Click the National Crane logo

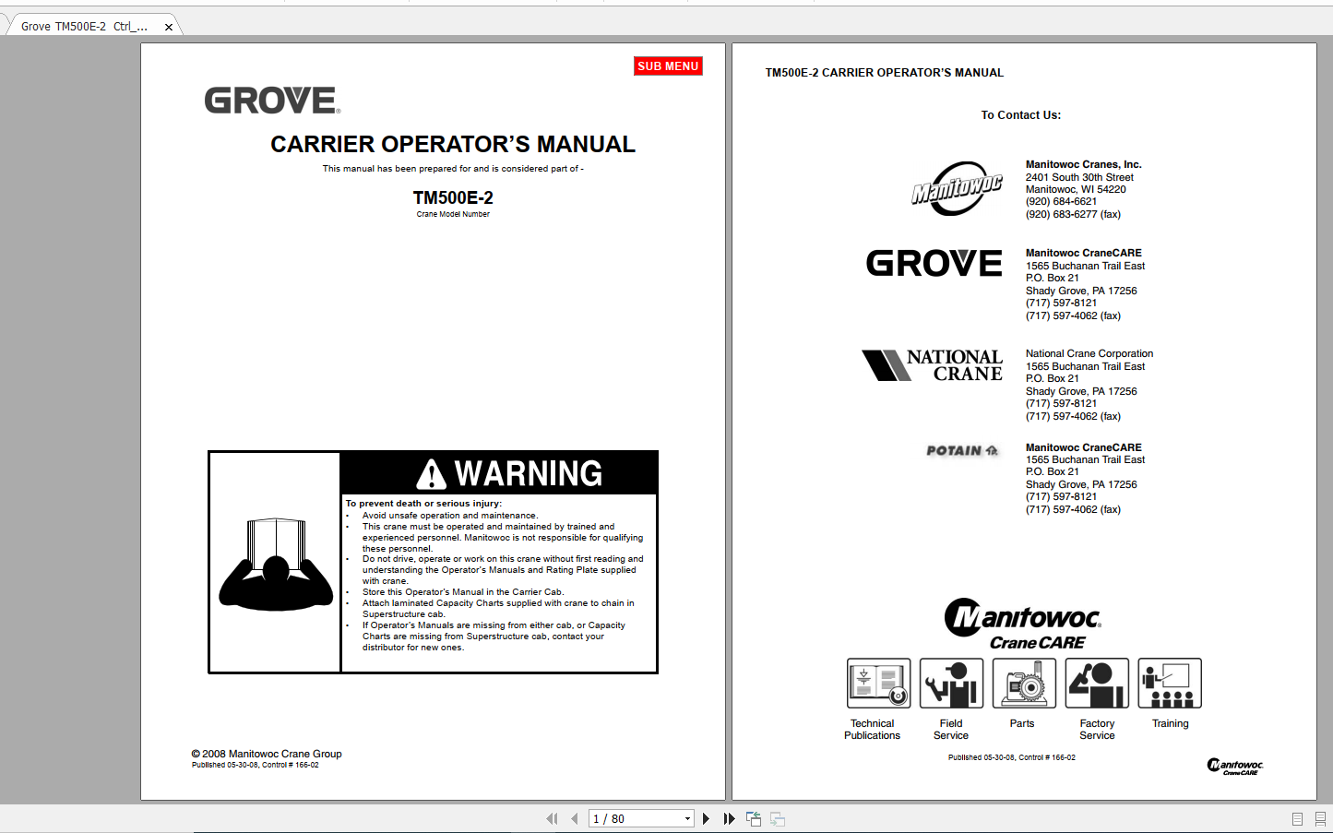932,365
